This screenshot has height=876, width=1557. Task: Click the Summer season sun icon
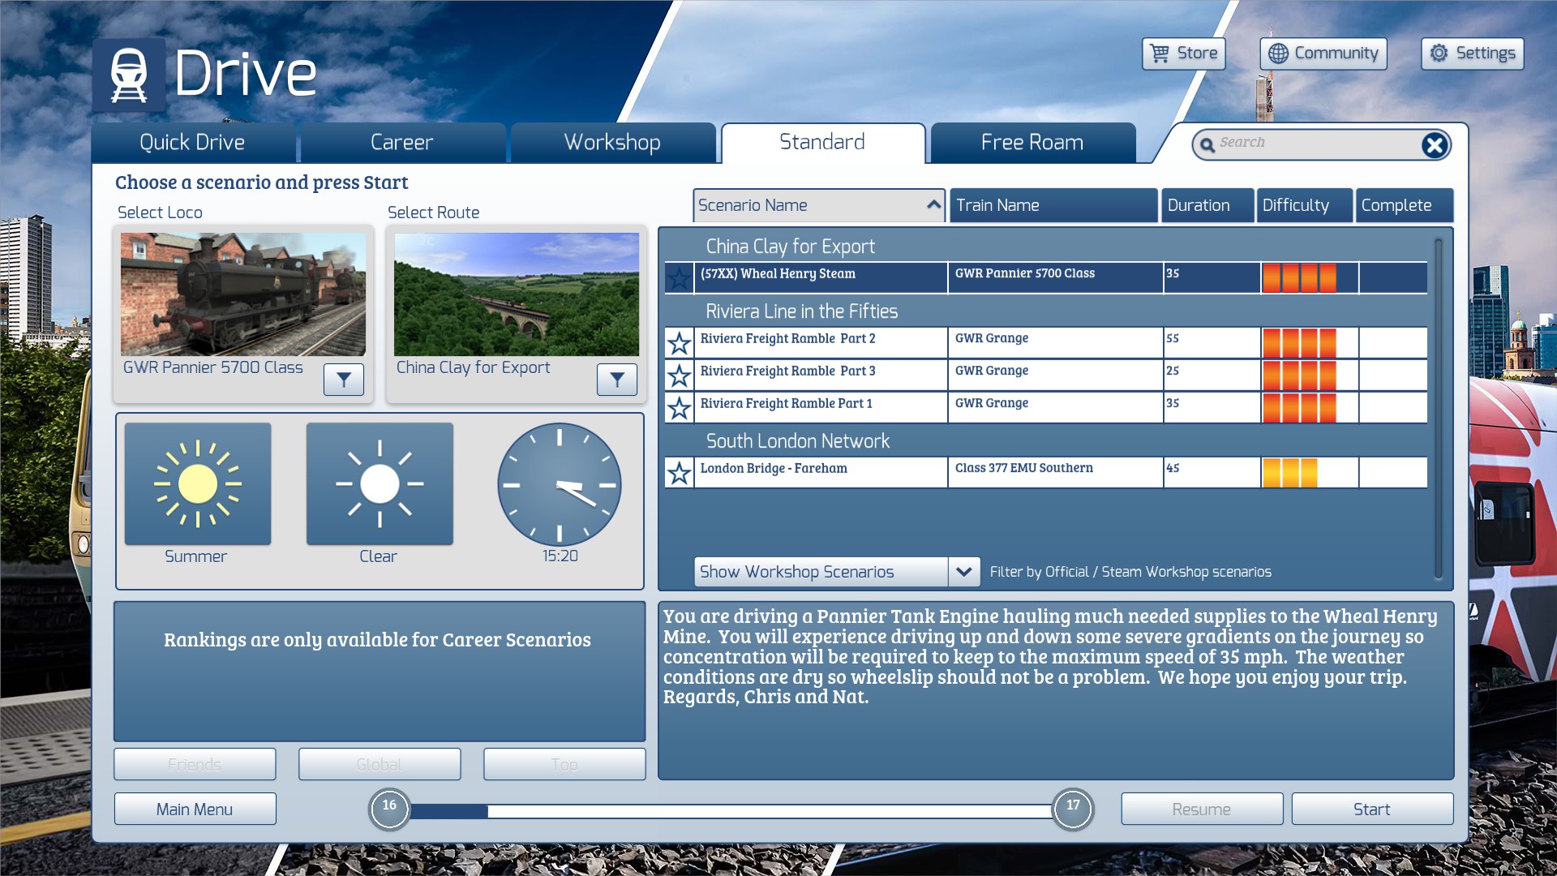(x=198, y=484)
